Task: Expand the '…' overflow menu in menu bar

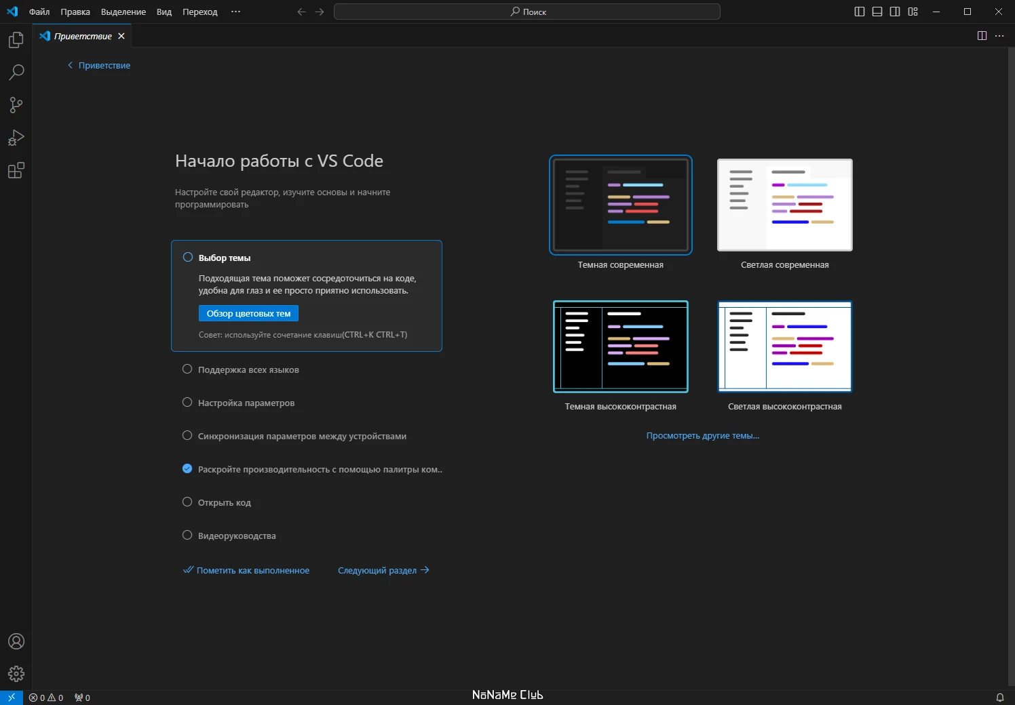Action: coord(235,12)
